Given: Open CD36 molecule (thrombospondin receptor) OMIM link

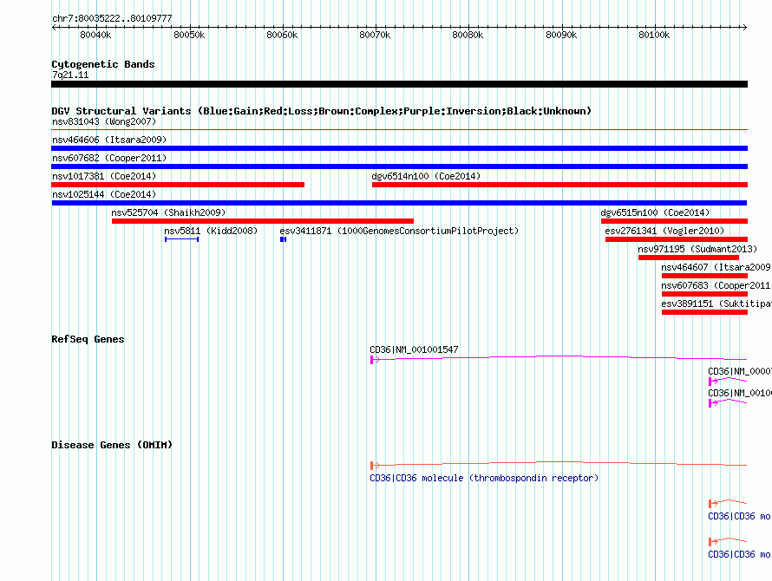Looking at the screenshot, I should pos(484,478).
